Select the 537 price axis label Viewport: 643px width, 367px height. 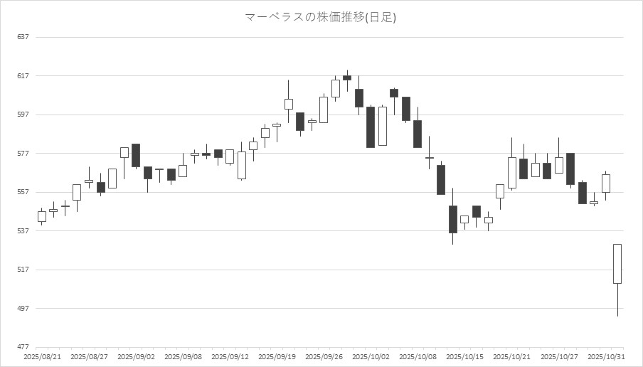click(22, 231)
